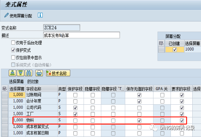Image resolution: width=201 pixels, height=137 pixels.
Task: Select all via the object table corner icon
Action: click(x=5, y=89)
